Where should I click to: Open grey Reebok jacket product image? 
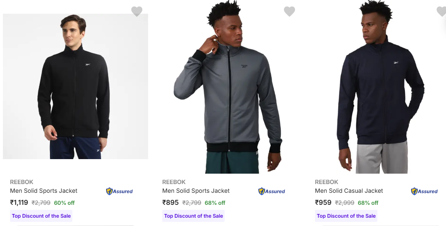(228, 86)
